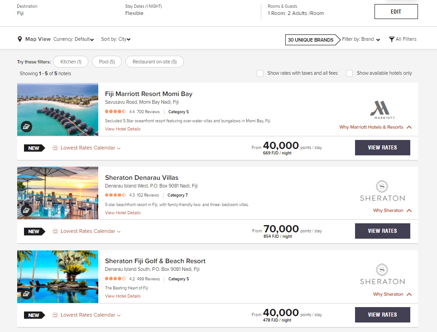Click calendar icon beside Fiji Marriott's Lowest Rates Calendar
437x332 pixels.
pyautogui.click(x=55, y=148)
